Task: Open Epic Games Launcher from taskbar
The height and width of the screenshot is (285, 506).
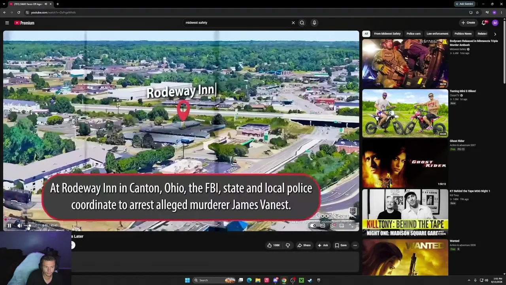Action: [x=319, y=280]
